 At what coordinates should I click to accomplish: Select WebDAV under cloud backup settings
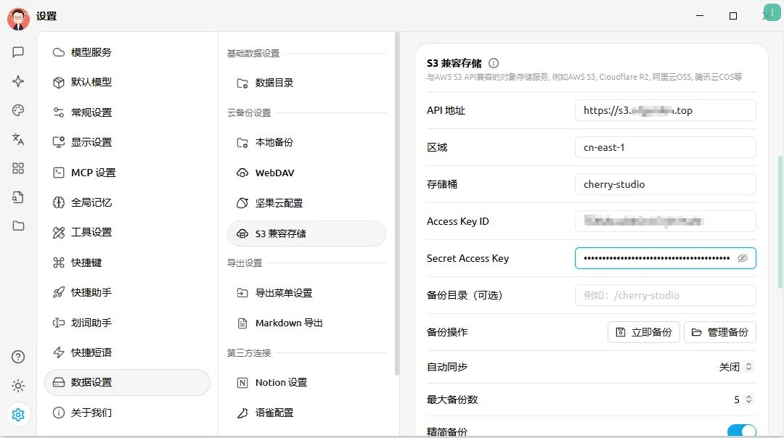coord(274,173)
